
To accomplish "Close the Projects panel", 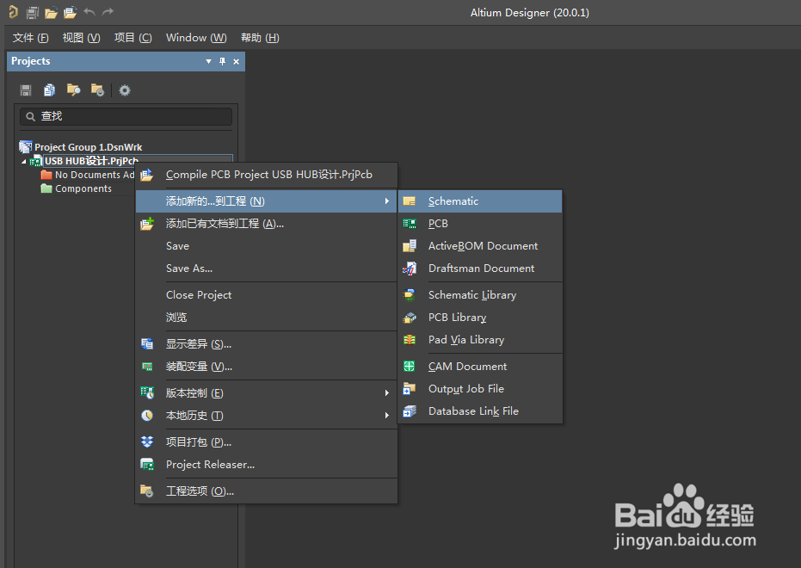I will (x=236, y=61).
